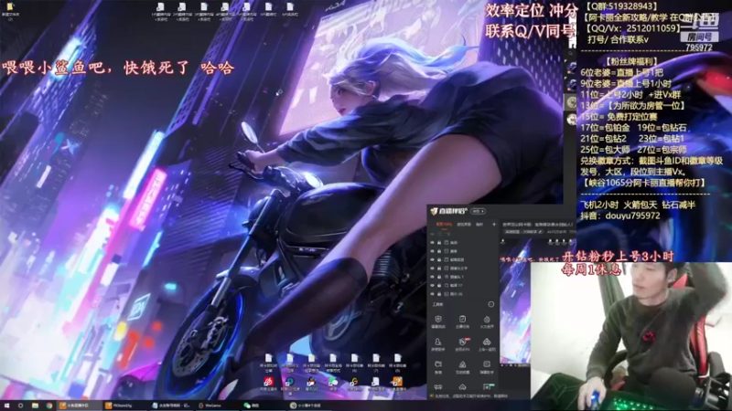The image size is (732, 411).
Task: Select the orange streaming app desktop shortcut
Action: [397, 384]
